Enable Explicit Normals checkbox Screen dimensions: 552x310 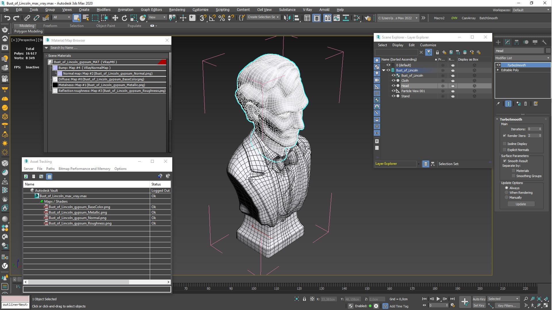[x=505, y=150]
